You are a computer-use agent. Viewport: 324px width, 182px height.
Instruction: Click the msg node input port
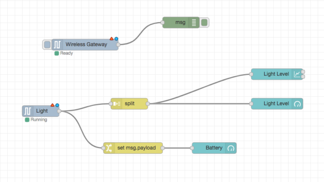tap(162, 23)
